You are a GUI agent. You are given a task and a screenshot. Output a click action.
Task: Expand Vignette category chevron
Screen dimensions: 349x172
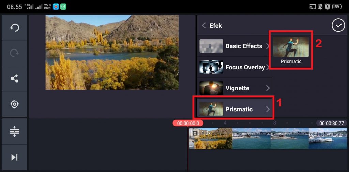click(268, 88)
